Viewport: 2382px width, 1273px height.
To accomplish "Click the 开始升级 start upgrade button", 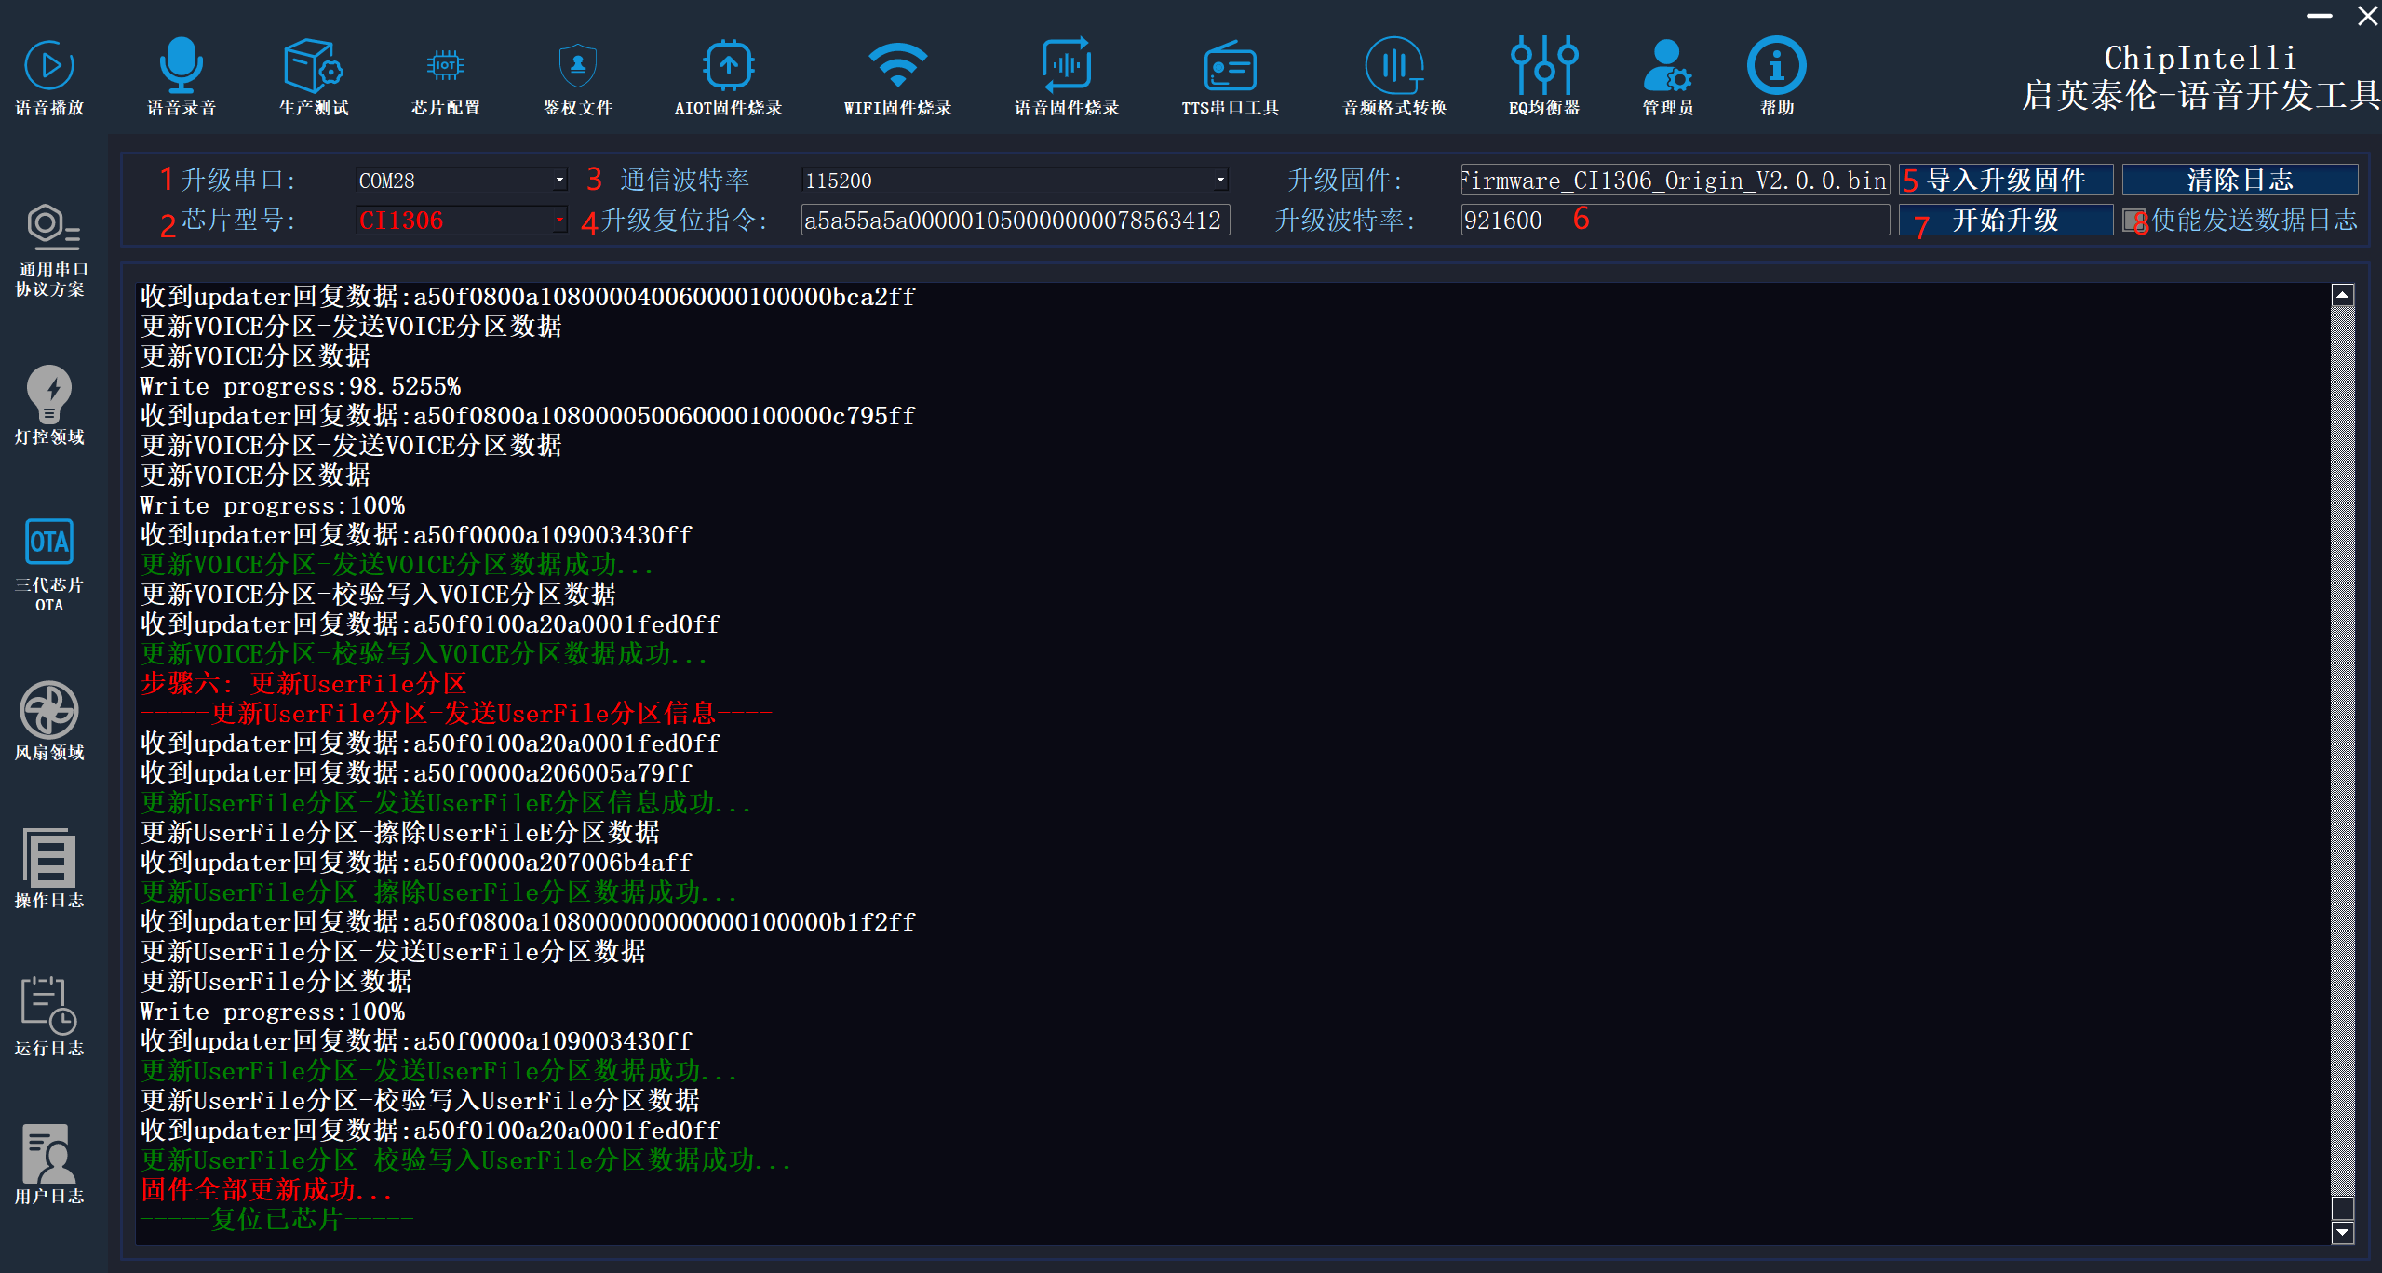I will point(2005,221).
